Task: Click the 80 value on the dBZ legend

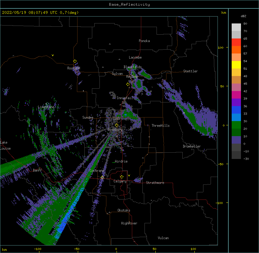Action: tap(245, 24)
